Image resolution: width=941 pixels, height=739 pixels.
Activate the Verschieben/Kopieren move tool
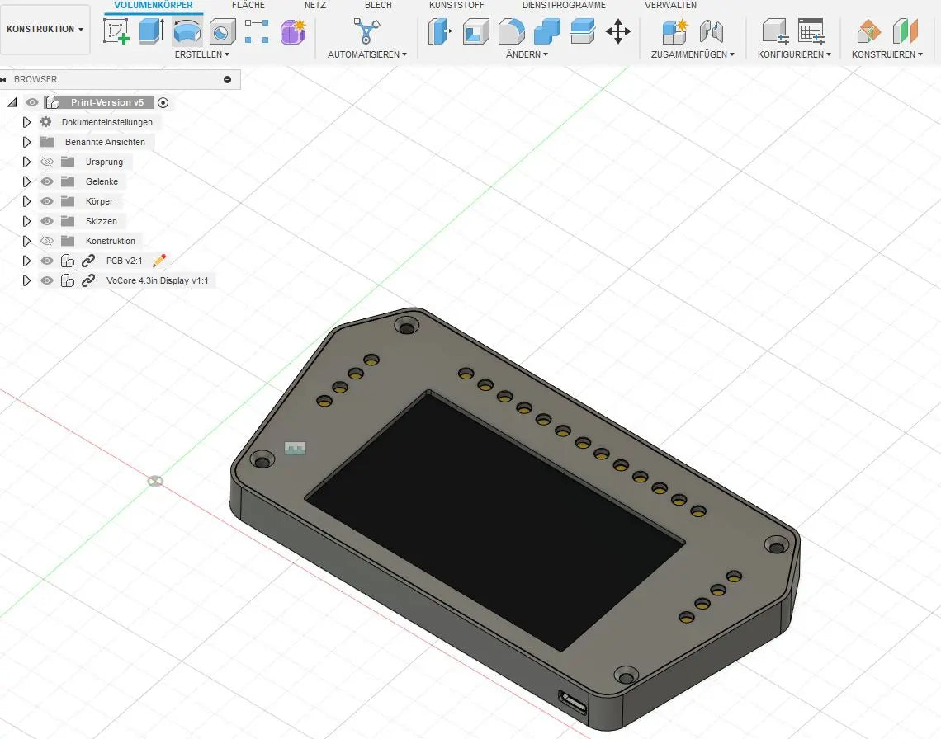pos(618,31)
